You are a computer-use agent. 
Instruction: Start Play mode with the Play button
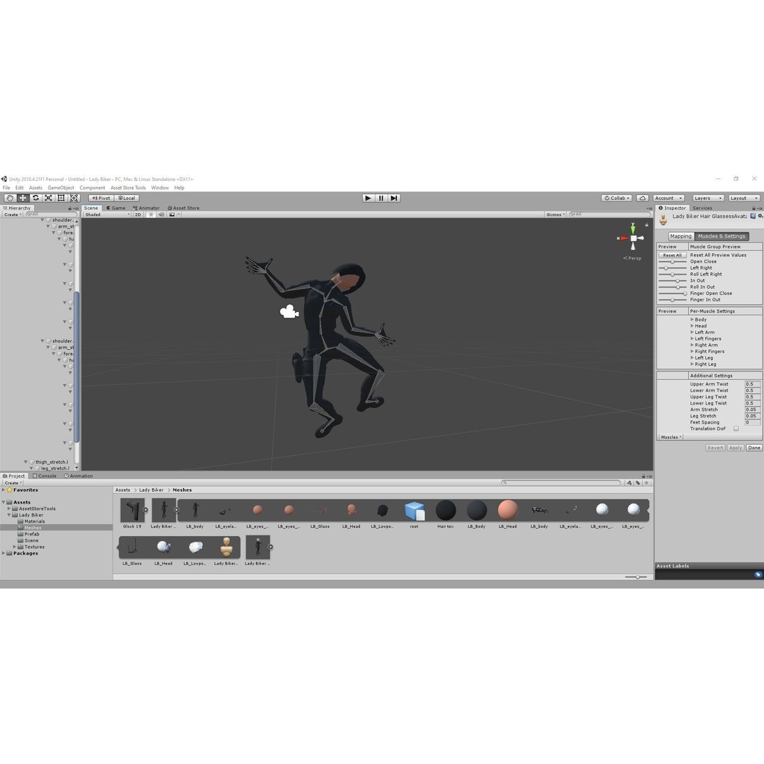coord(369,198)
